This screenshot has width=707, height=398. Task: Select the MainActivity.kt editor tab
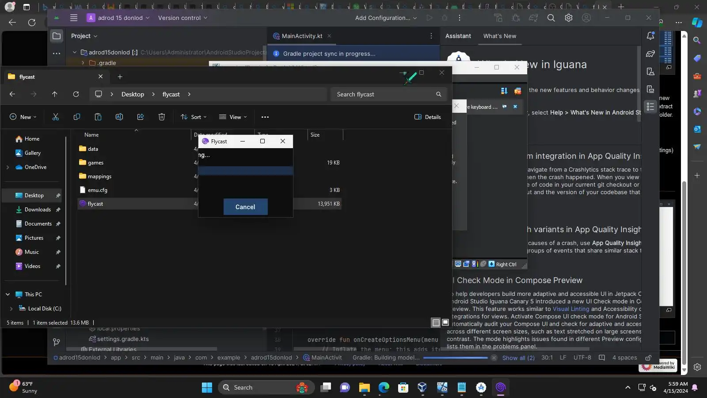click(x=301, y=36)
